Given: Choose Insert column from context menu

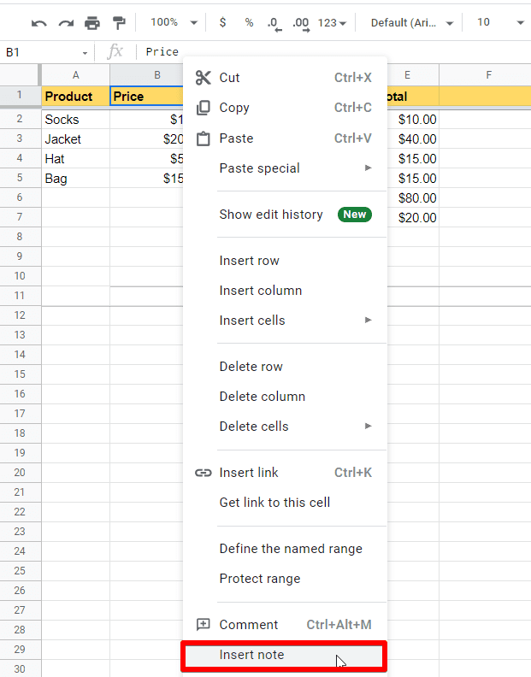Looking at the screenshot, I should coord(285,290).
